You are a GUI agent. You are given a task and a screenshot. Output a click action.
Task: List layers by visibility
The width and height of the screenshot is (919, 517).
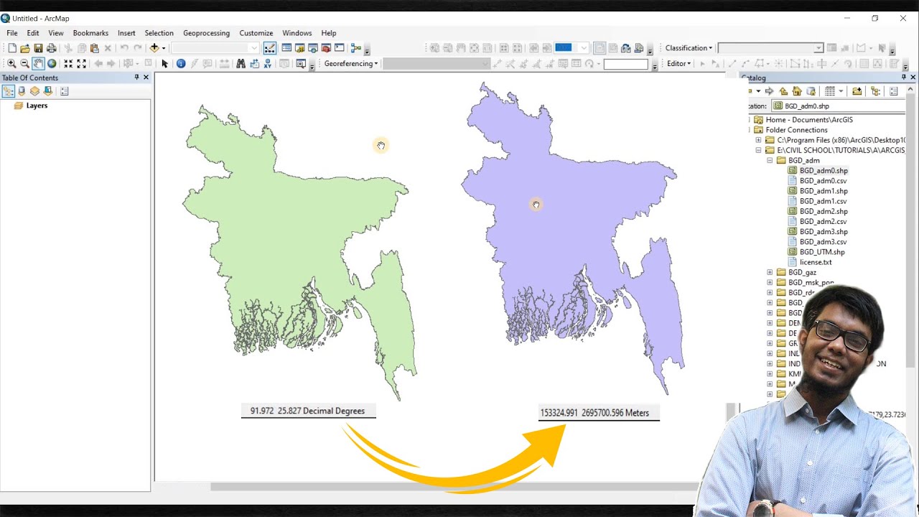34,91
